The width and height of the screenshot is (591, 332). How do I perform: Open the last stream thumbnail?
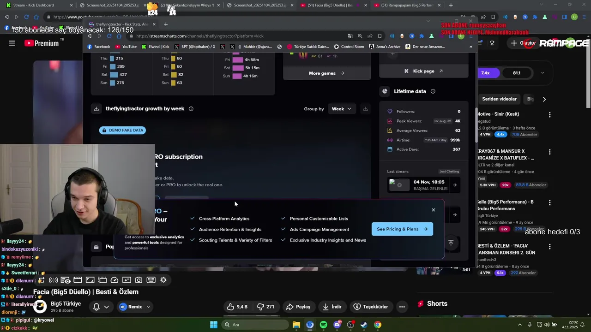point(399,185)
